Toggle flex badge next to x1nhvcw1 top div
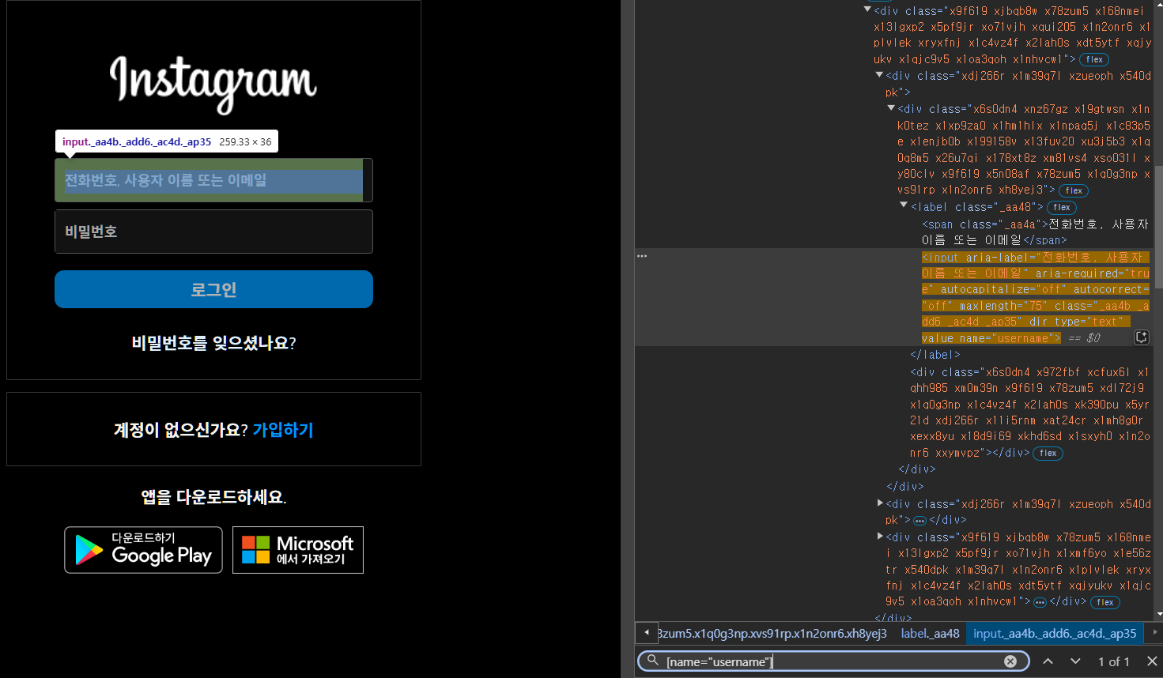Screen dimensions: 1163x678 point(1094,59)
